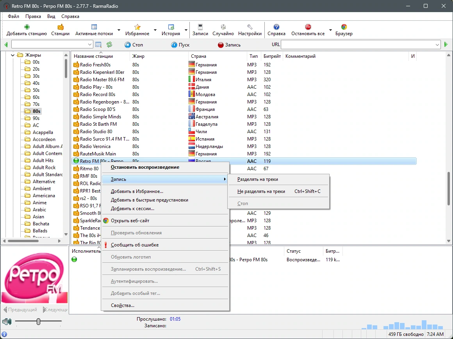The height and width of the screenshot is (339, 453).
Task: Collapse the Жанры tree node
Action: 13,55
